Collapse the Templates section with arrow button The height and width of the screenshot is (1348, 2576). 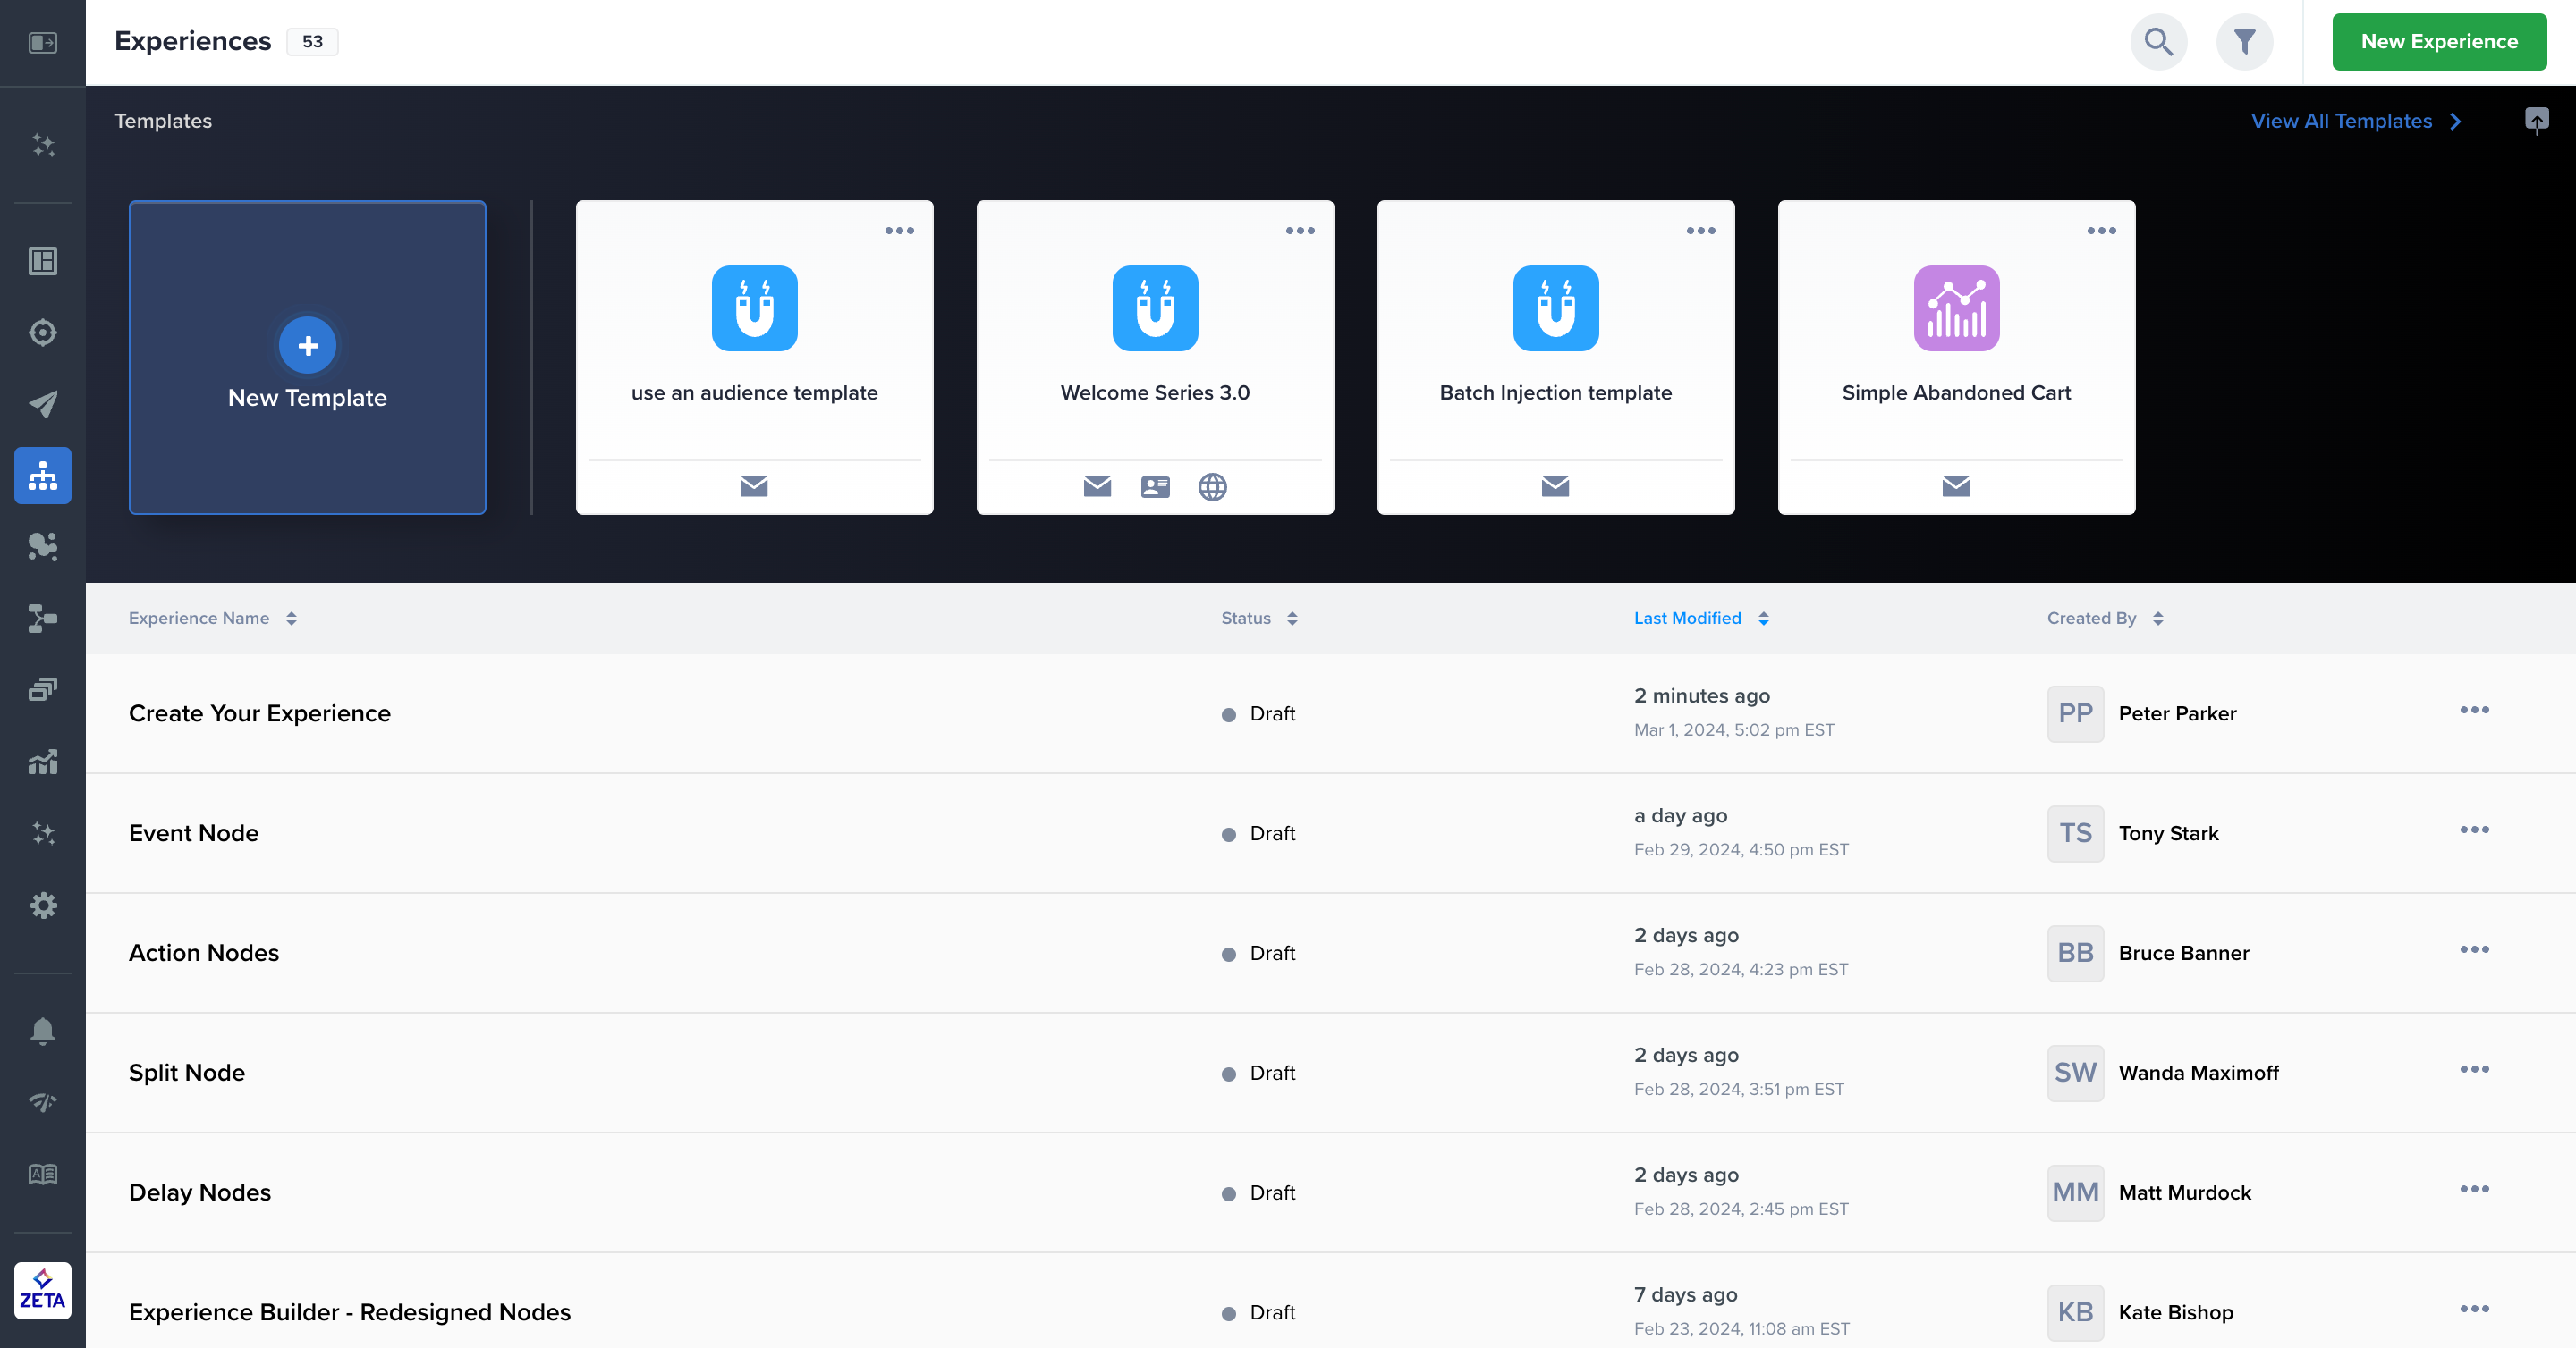[2536, 121]
